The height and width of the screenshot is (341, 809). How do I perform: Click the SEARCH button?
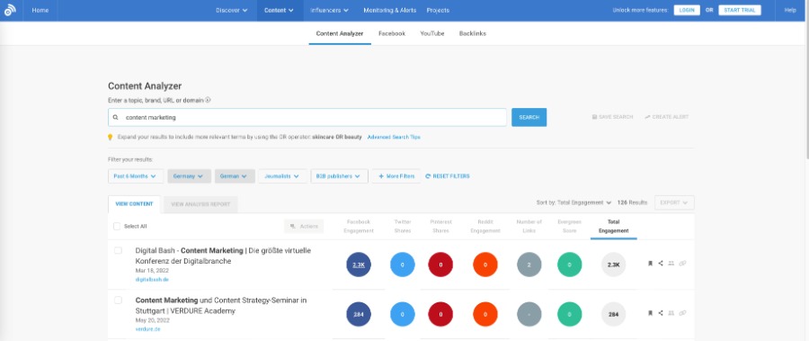coord(529,117)
